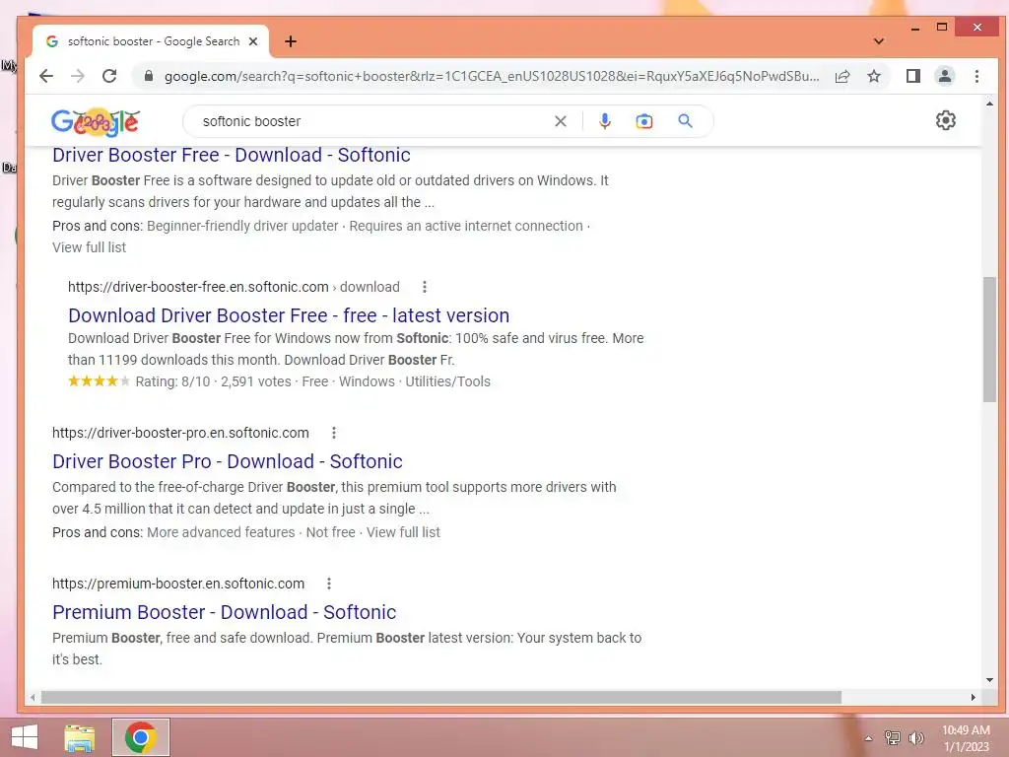Open Driver Booster Free - Download - Softonic
The height and width of the screenshot is (757, 1009).
click(x=231, y=155)
